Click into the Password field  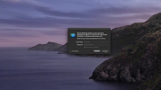[96, 44]
